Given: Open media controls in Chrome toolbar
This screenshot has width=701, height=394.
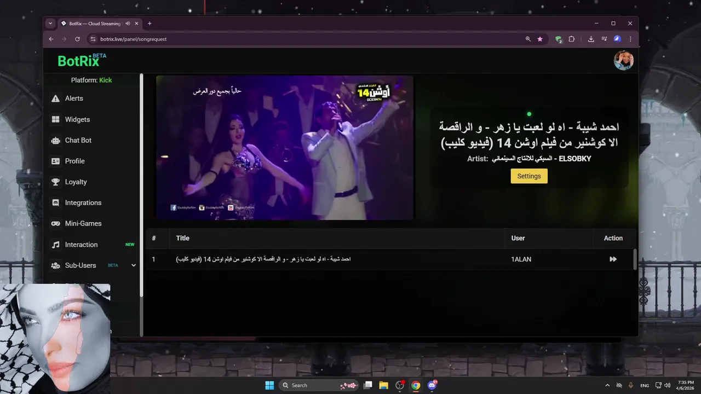Looking at the screenshot, I should click(604, 39).
